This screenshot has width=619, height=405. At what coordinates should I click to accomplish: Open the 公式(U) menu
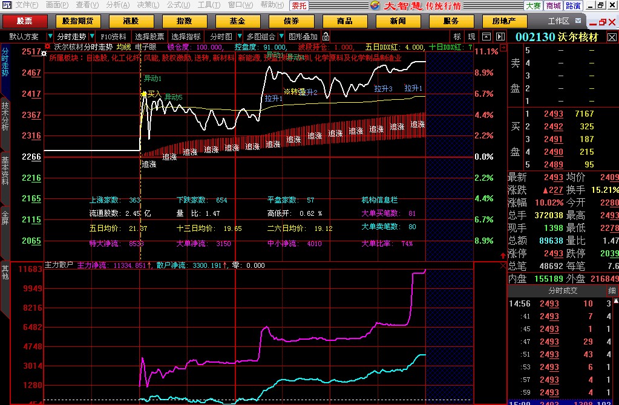click(178, 5)
